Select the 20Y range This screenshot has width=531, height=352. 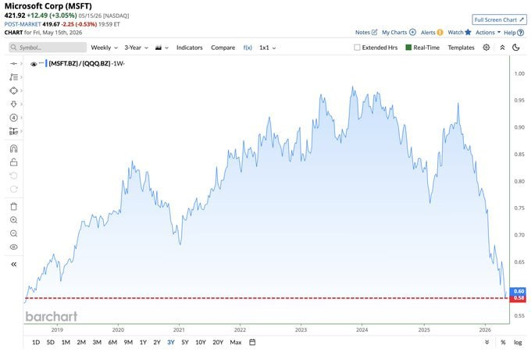pyautogui.click(x=218, y=342)
